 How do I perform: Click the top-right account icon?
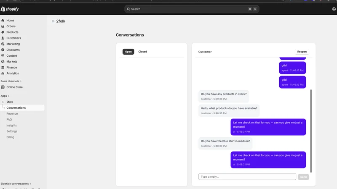coord(334,9)
